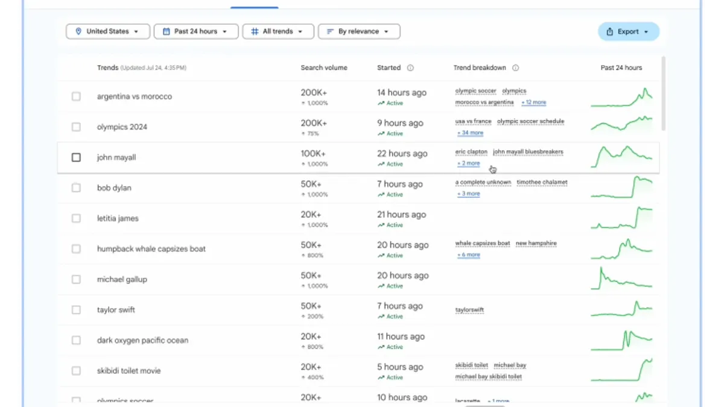The height and width of the screenshot is (407, 724).
Task: Click the taylorswift breakdown tag
Action: pos(469,310)
